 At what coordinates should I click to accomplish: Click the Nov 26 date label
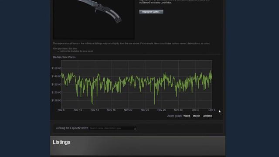point(162,110)
